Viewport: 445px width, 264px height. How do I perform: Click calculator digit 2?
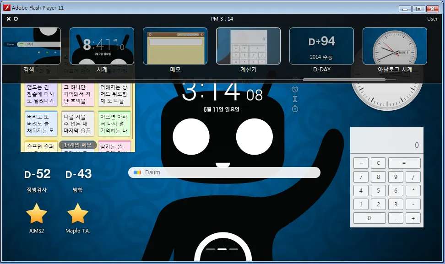pyautogui.click(x=378, y=205)
